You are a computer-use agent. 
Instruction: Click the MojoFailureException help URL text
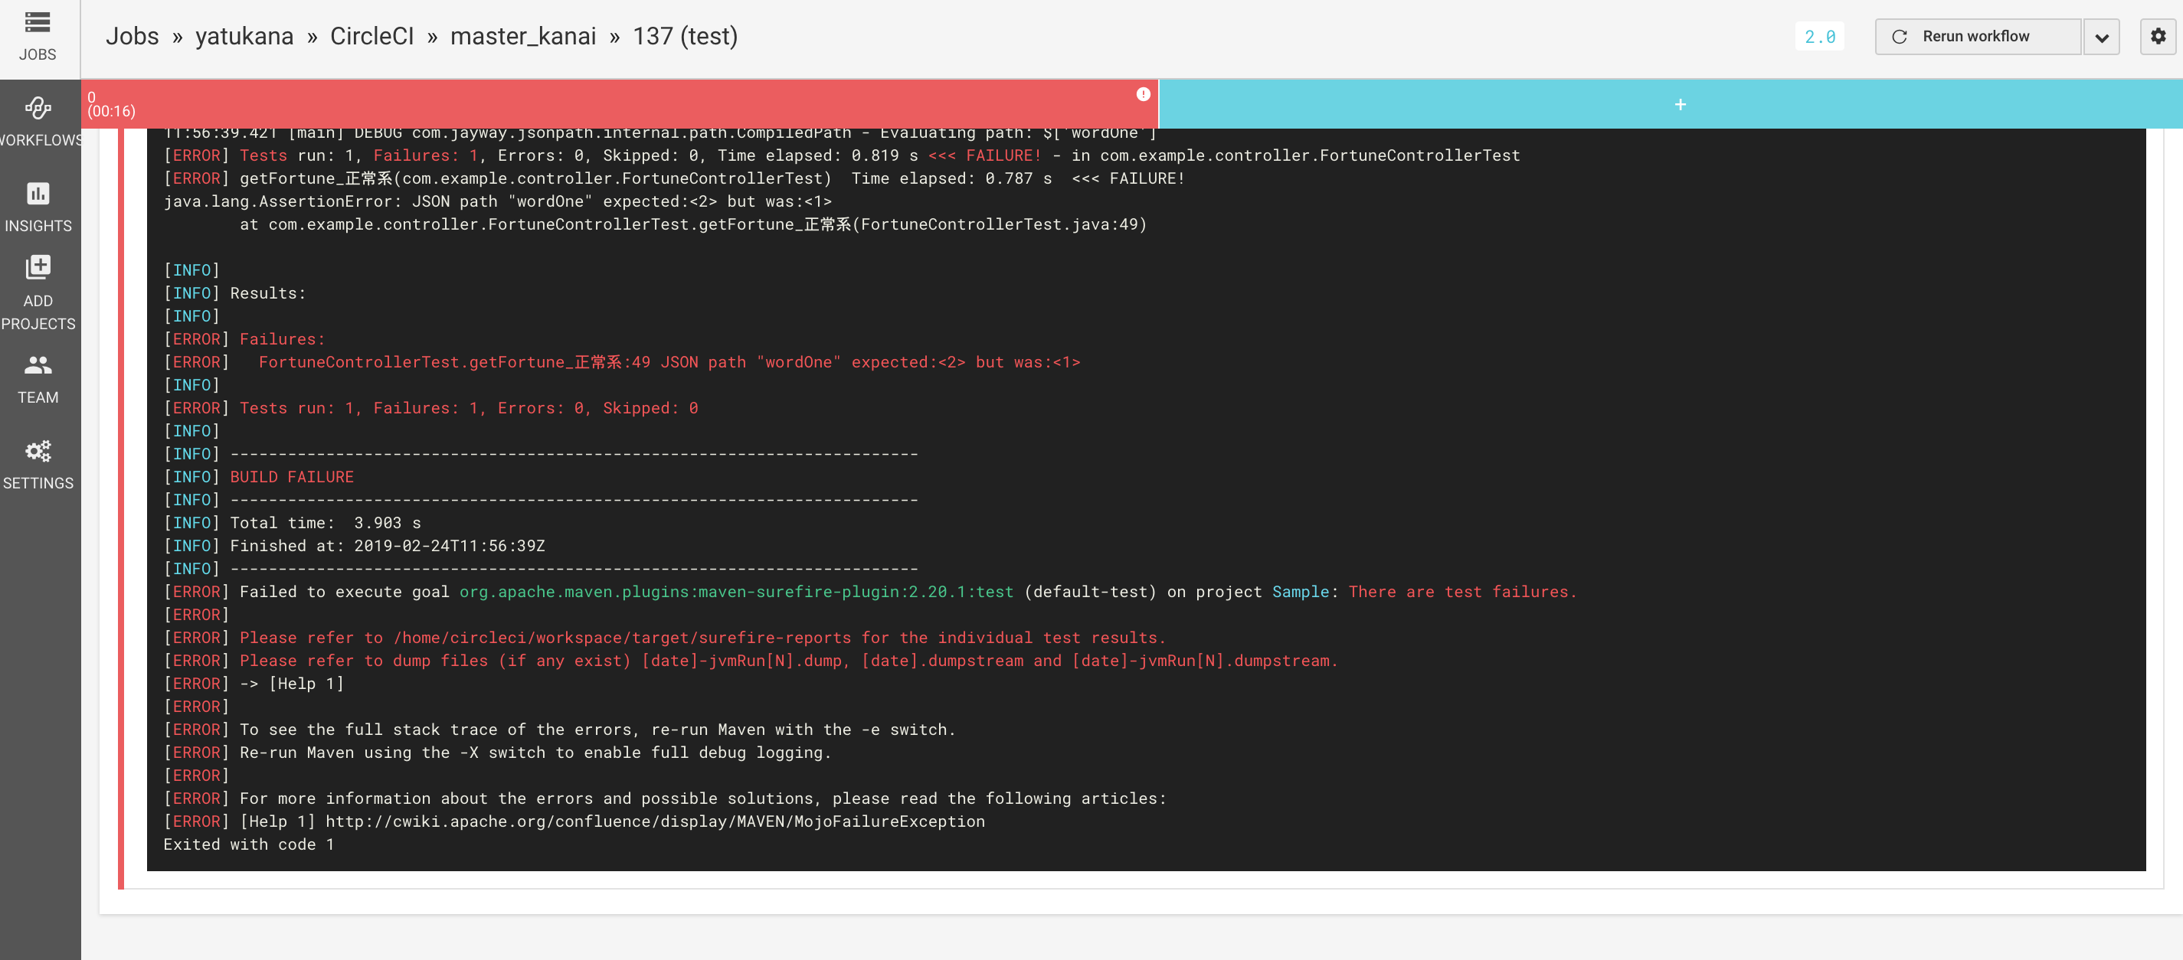654,821
